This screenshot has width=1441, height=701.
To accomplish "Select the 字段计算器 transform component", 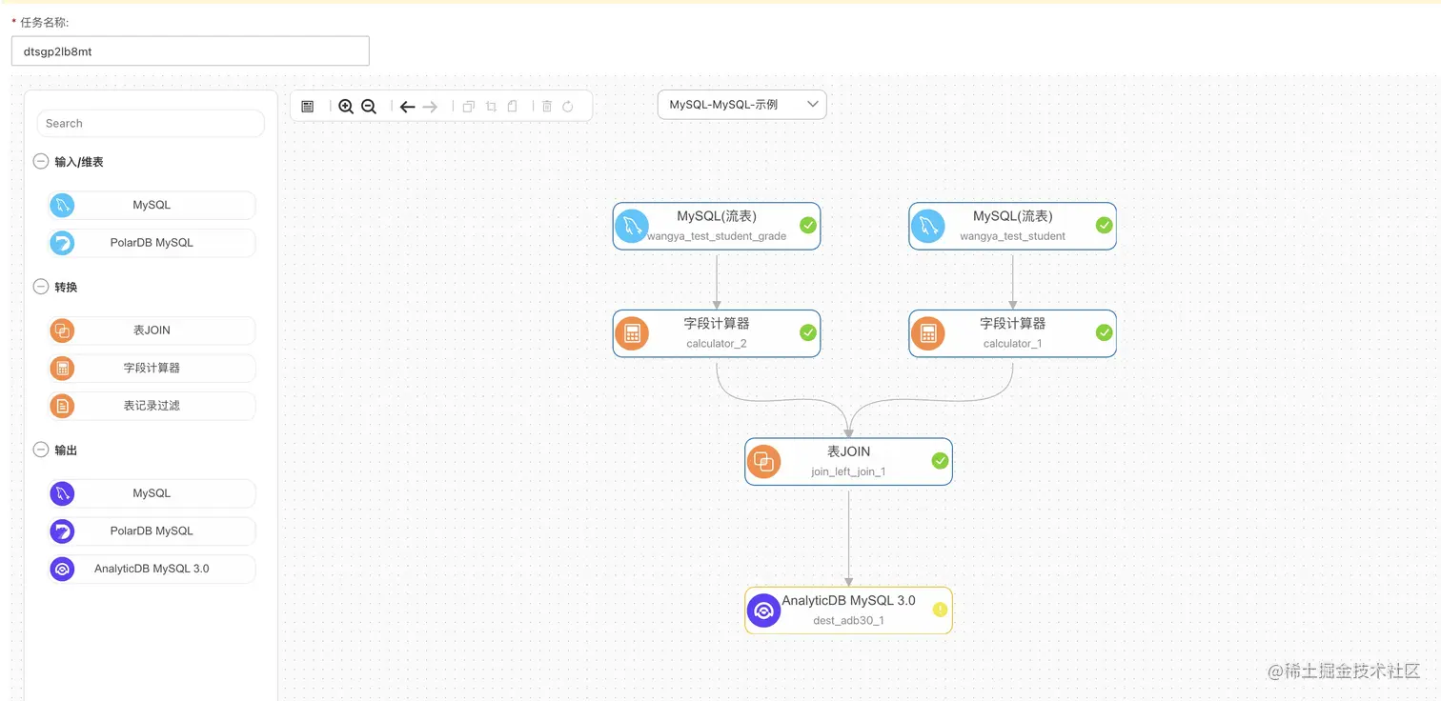I will coord(152,368).
